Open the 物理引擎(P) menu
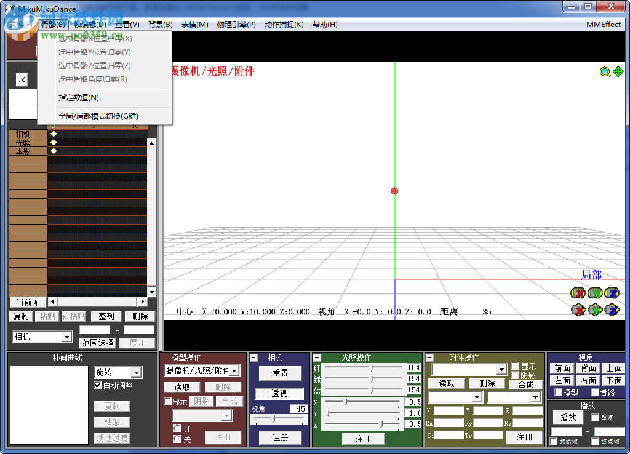The image size is (630, 454). pos(236,25)
